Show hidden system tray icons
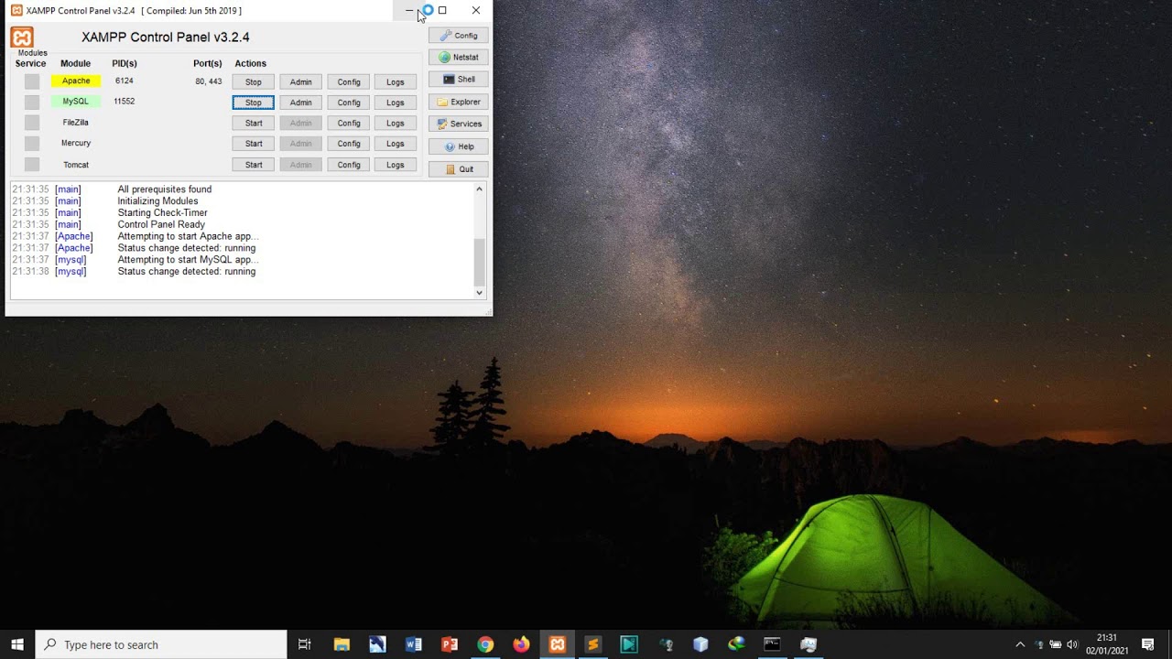This screenshot has height=659, width=1172. [1020, 644]
